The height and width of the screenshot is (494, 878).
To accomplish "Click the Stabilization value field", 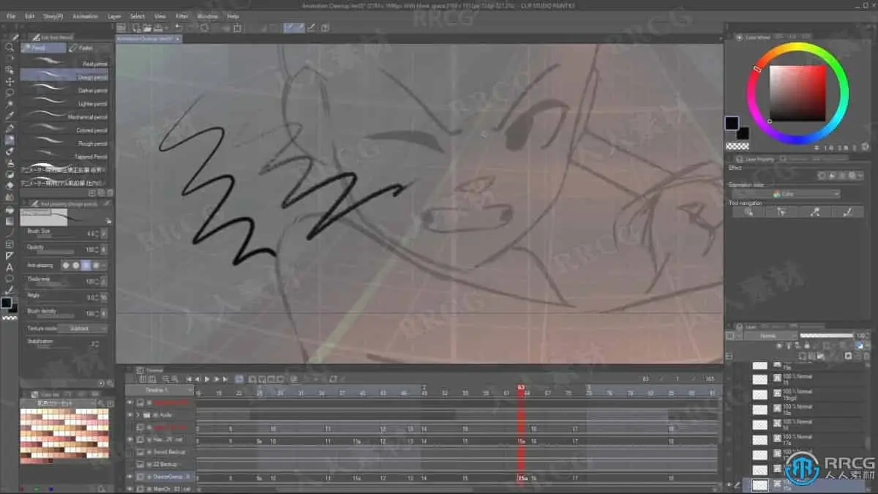I will (x=94, y=343).
